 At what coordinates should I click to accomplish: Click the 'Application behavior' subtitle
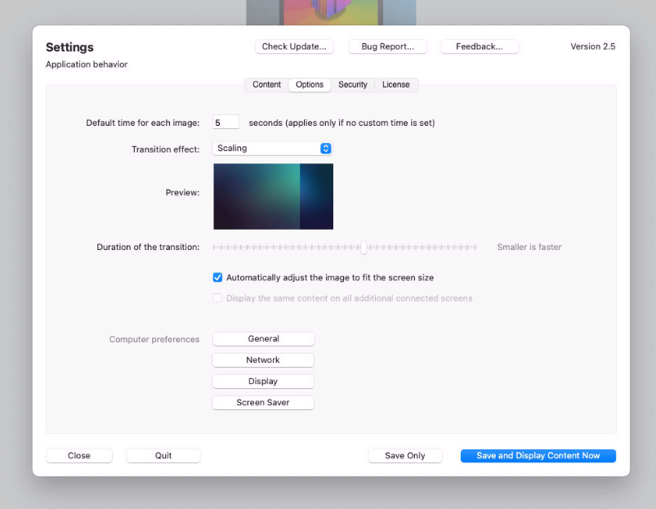pyautogui.click(x=87, y=65)
